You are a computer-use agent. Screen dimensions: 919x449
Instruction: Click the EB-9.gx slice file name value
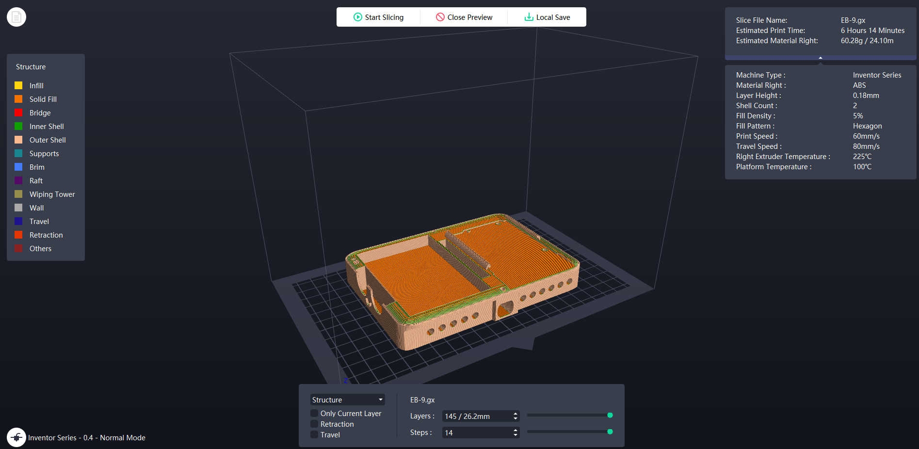[x=853, y=20]
